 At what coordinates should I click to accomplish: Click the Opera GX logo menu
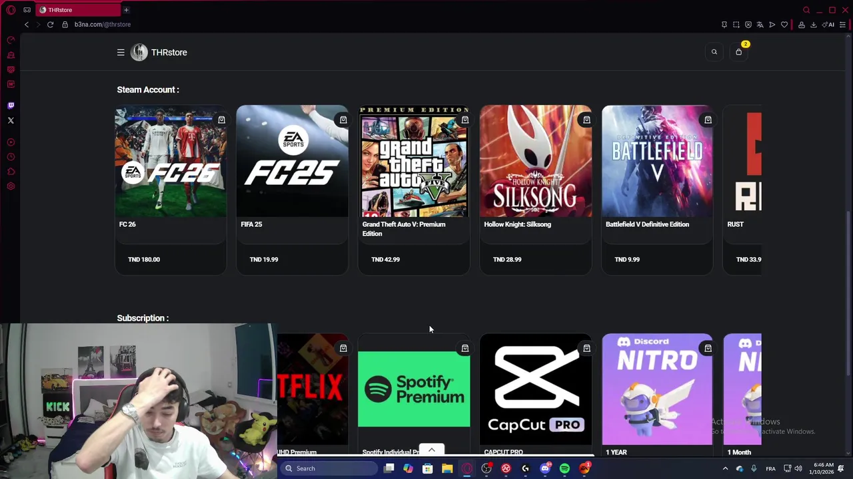click(x=11, y=10)
